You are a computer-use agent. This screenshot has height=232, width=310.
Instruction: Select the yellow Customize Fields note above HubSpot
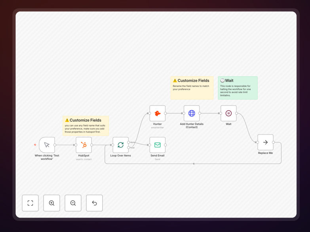(x=86, y=126)
